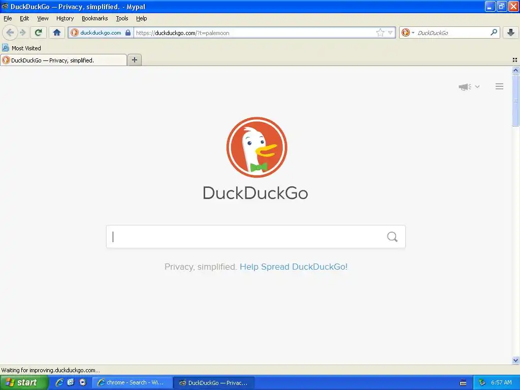Click the DuckDuckGo — Privac... taskbar button
Screen dimensions: 520x390
(x=214, y=383)
